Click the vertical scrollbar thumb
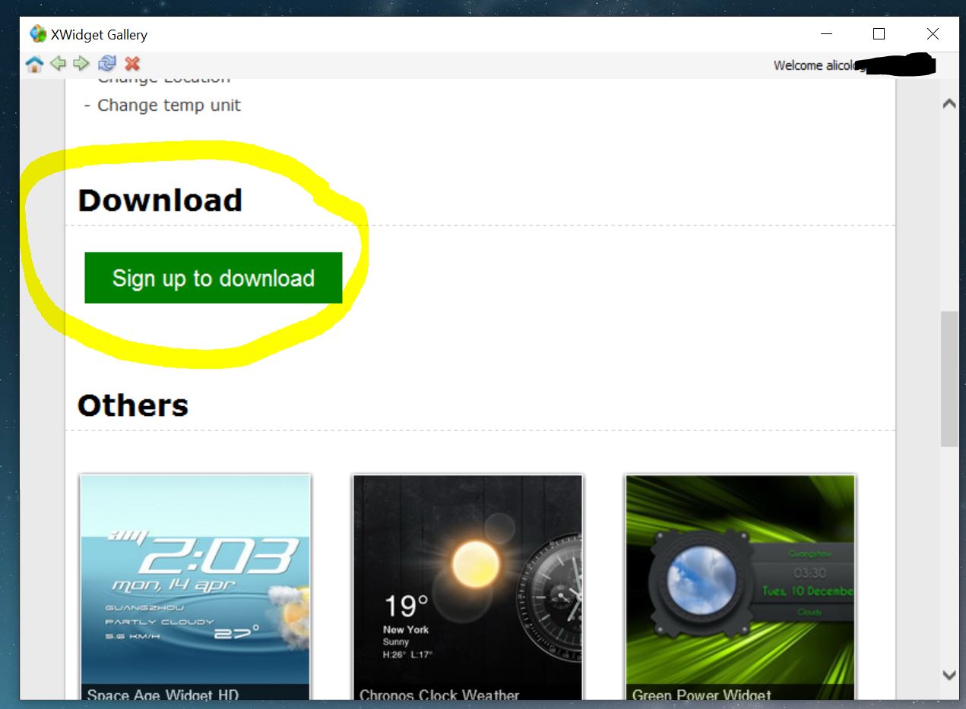Viewport: 966px width, 709px height. coord(949,379)
